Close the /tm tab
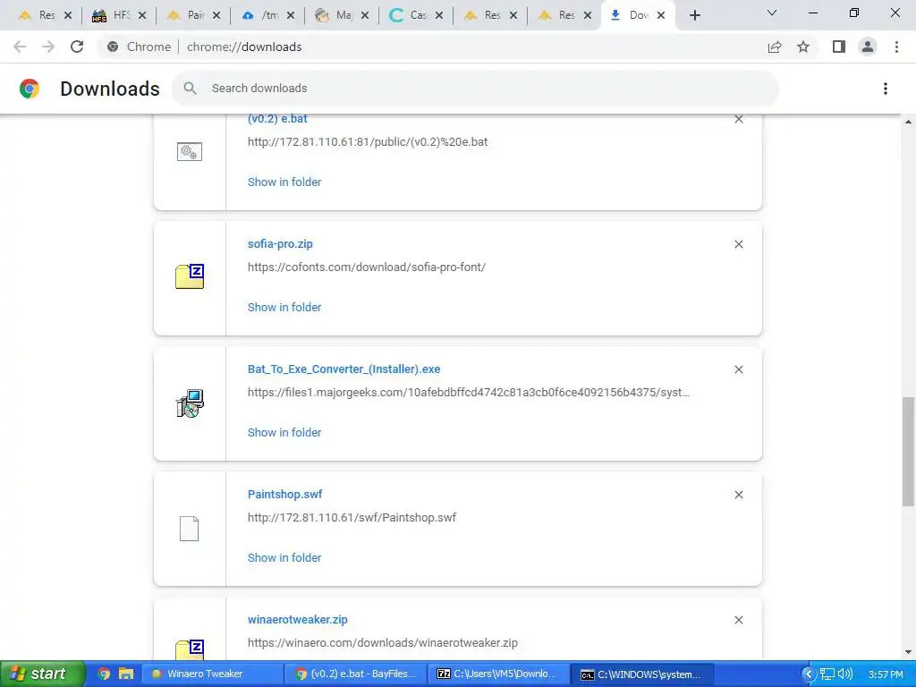The width and height of the screenshot is (916, 687). click(x=291, y=15)
